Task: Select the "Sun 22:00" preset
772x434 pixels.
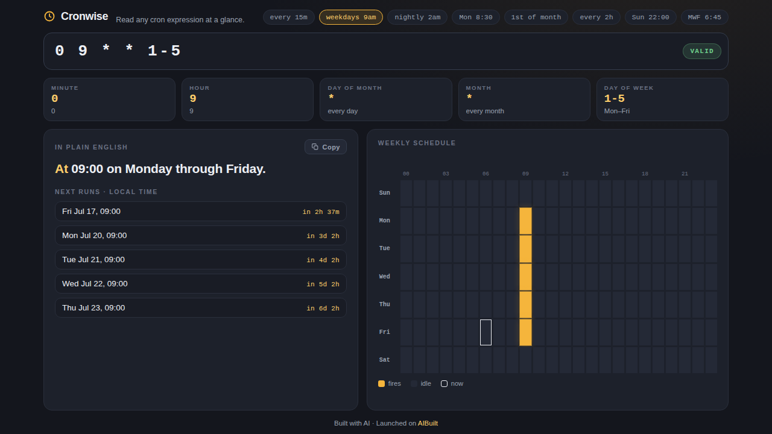Action: pyautogui.click(x=651, y=17)
